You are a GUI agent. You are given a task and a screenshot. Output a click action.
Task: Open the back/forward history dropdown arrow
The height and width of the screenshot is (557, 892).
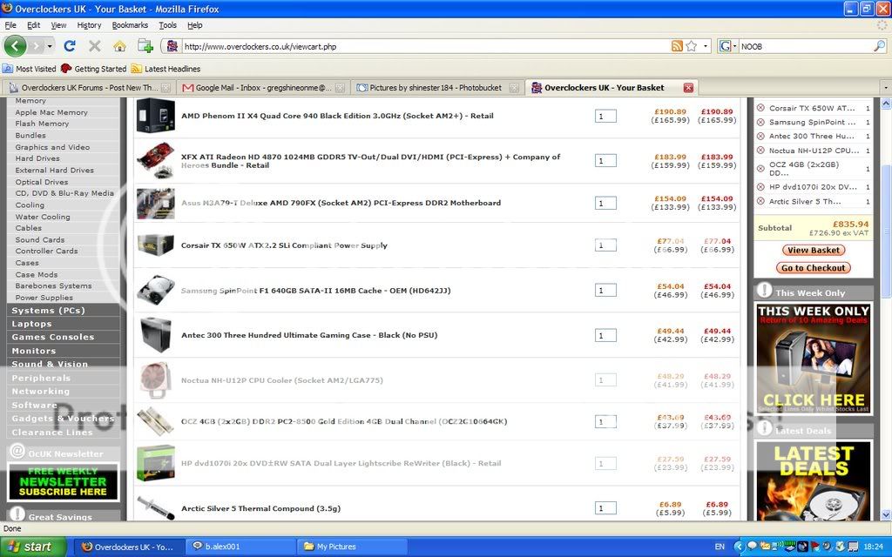point(50,46)
